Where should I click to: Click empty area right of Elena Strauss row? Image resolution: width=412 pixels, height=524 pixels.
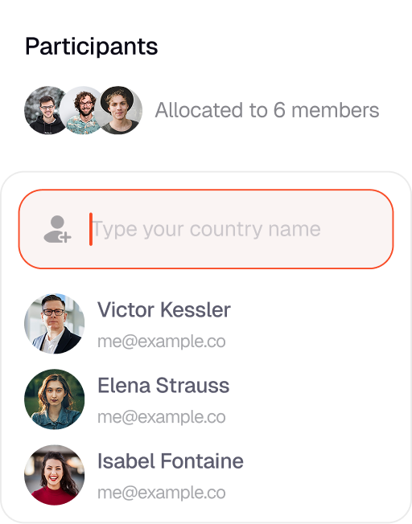pyautogui.click(x=318, y=399)
